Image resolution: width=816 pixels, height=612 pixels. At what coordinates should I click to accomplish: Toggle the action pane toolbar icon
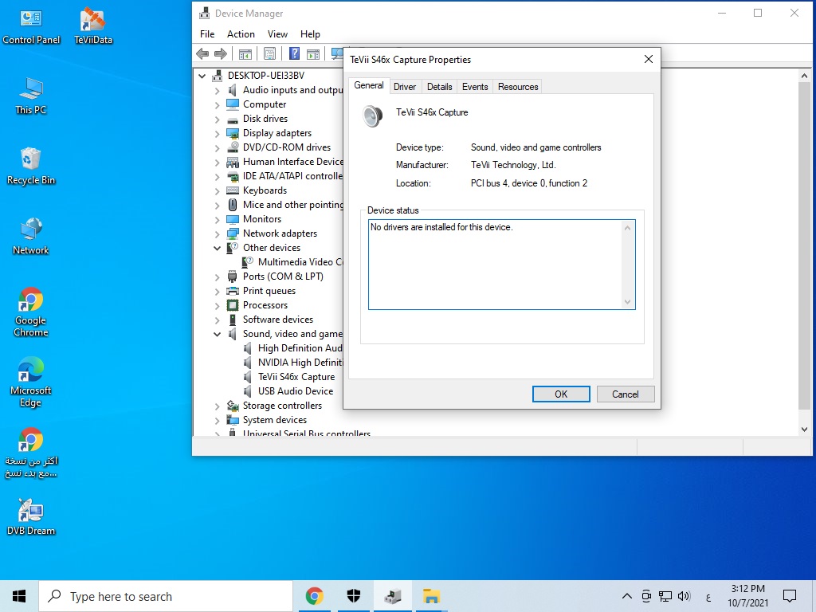pyautogui.click(x=312, y=53)
